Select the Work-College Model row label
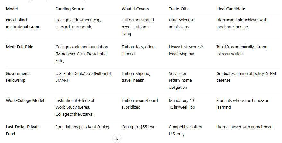 click(x=24, y=101)
